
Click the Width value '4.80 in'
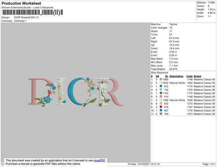point(212,13)
